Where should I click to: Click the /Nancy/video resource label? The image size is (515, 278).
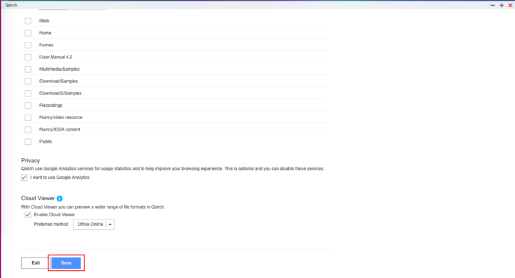61,117
